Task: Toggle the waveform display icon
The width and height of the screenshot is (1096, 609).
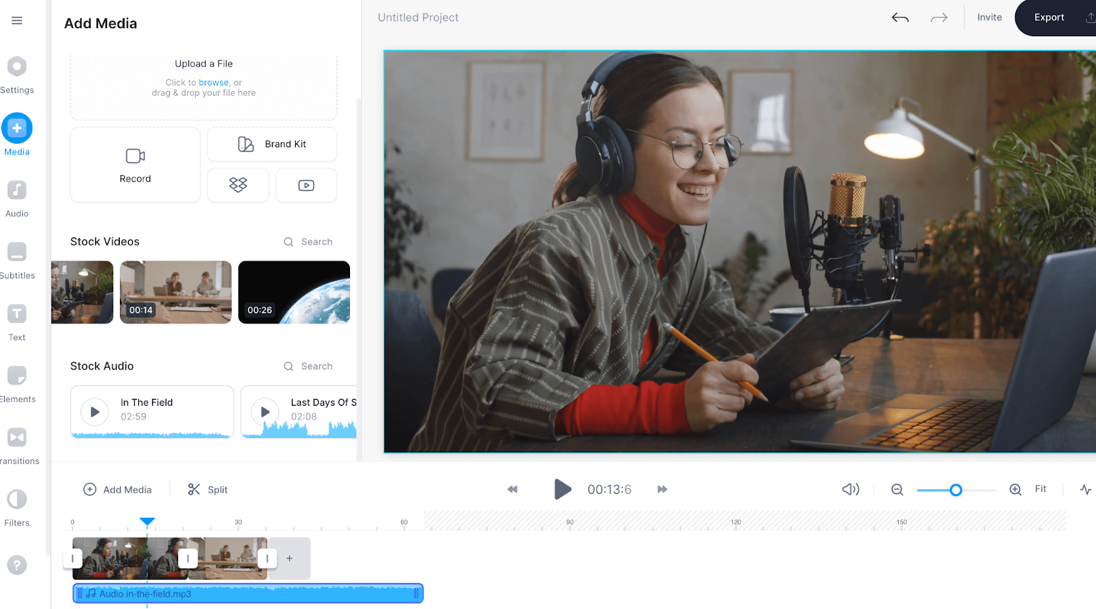Action: [x=1086, y=489]
